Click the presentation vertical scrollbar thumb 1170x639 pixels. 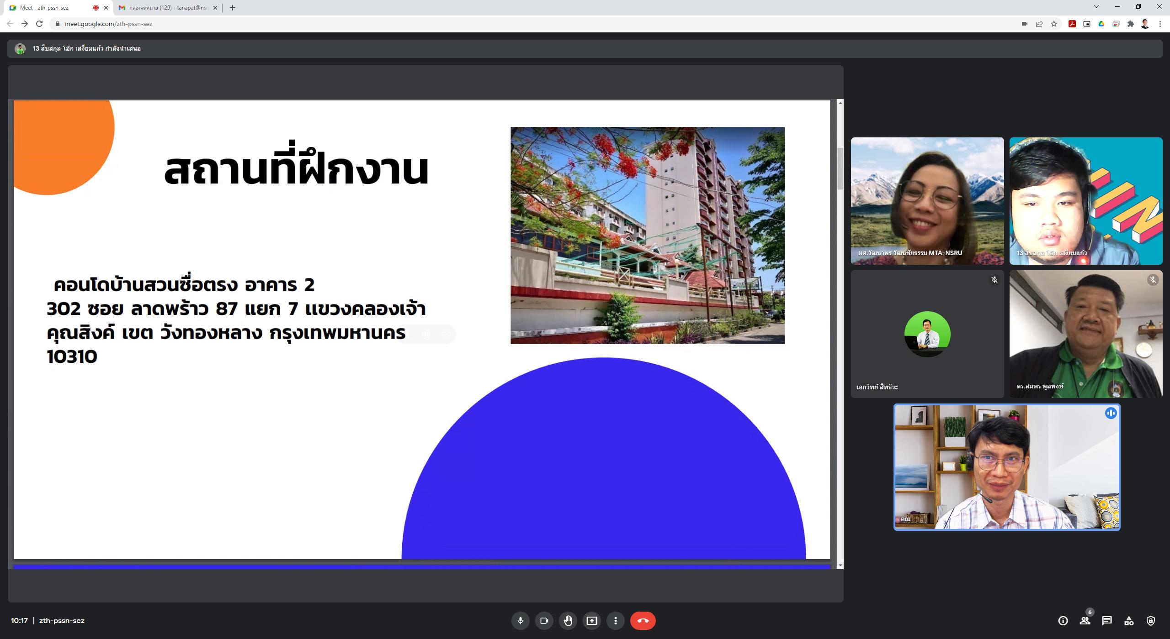pyautogui.click(x=840, y=169)
